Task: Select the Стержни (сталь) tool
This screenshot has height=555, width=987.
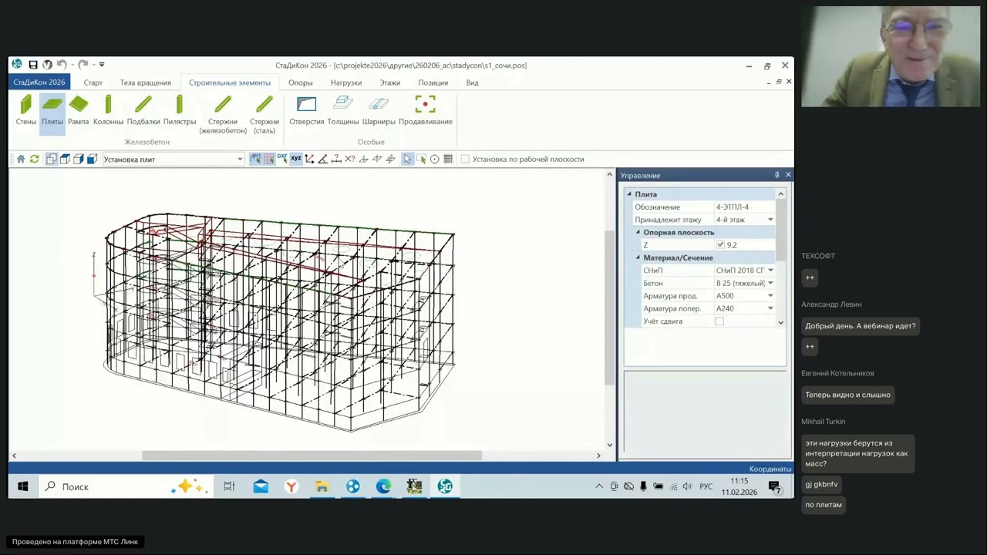Action: click(x=264, y=115)
